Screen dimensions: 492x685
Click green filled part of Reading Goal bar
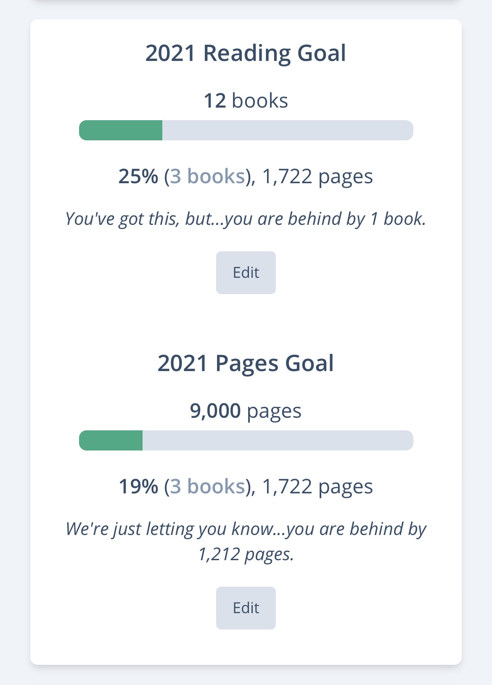coord(121,130)
